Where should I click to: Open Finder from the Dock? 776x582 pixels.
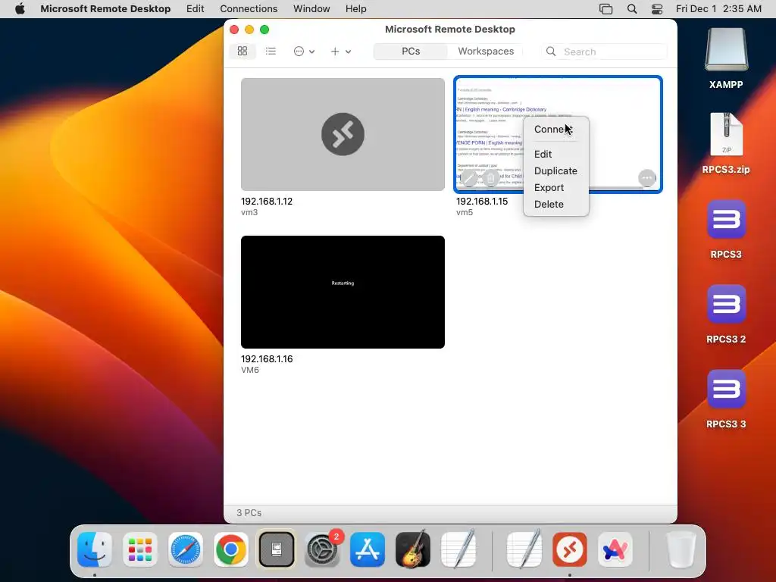click(95, 549)
